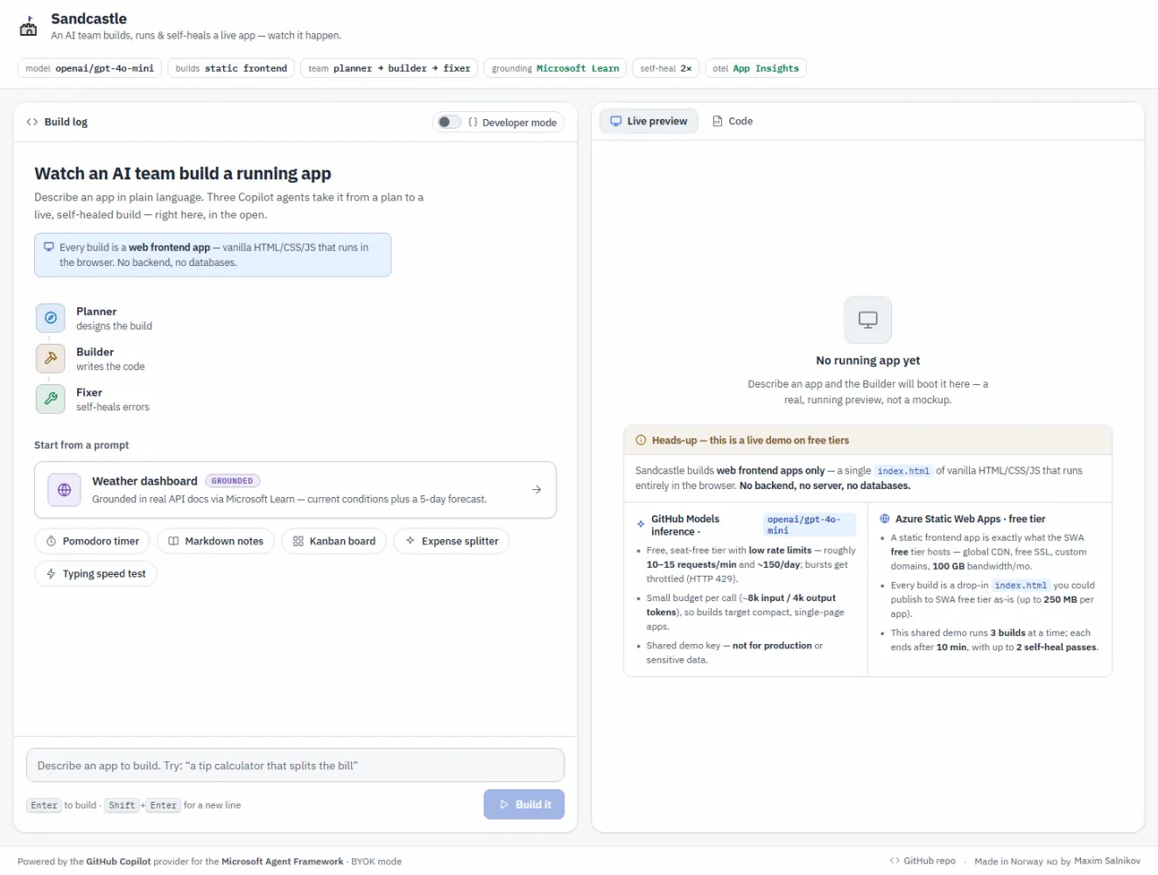1158x875 pixels.
Task: Click the 'Watch an AI team build a running app' heading
Action: coord(183,174)
